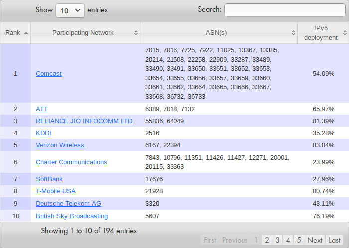Open the KDDI network link
The height and width of the screenshot is (248, 349).
pyautogui.click(x=43, y=133)
